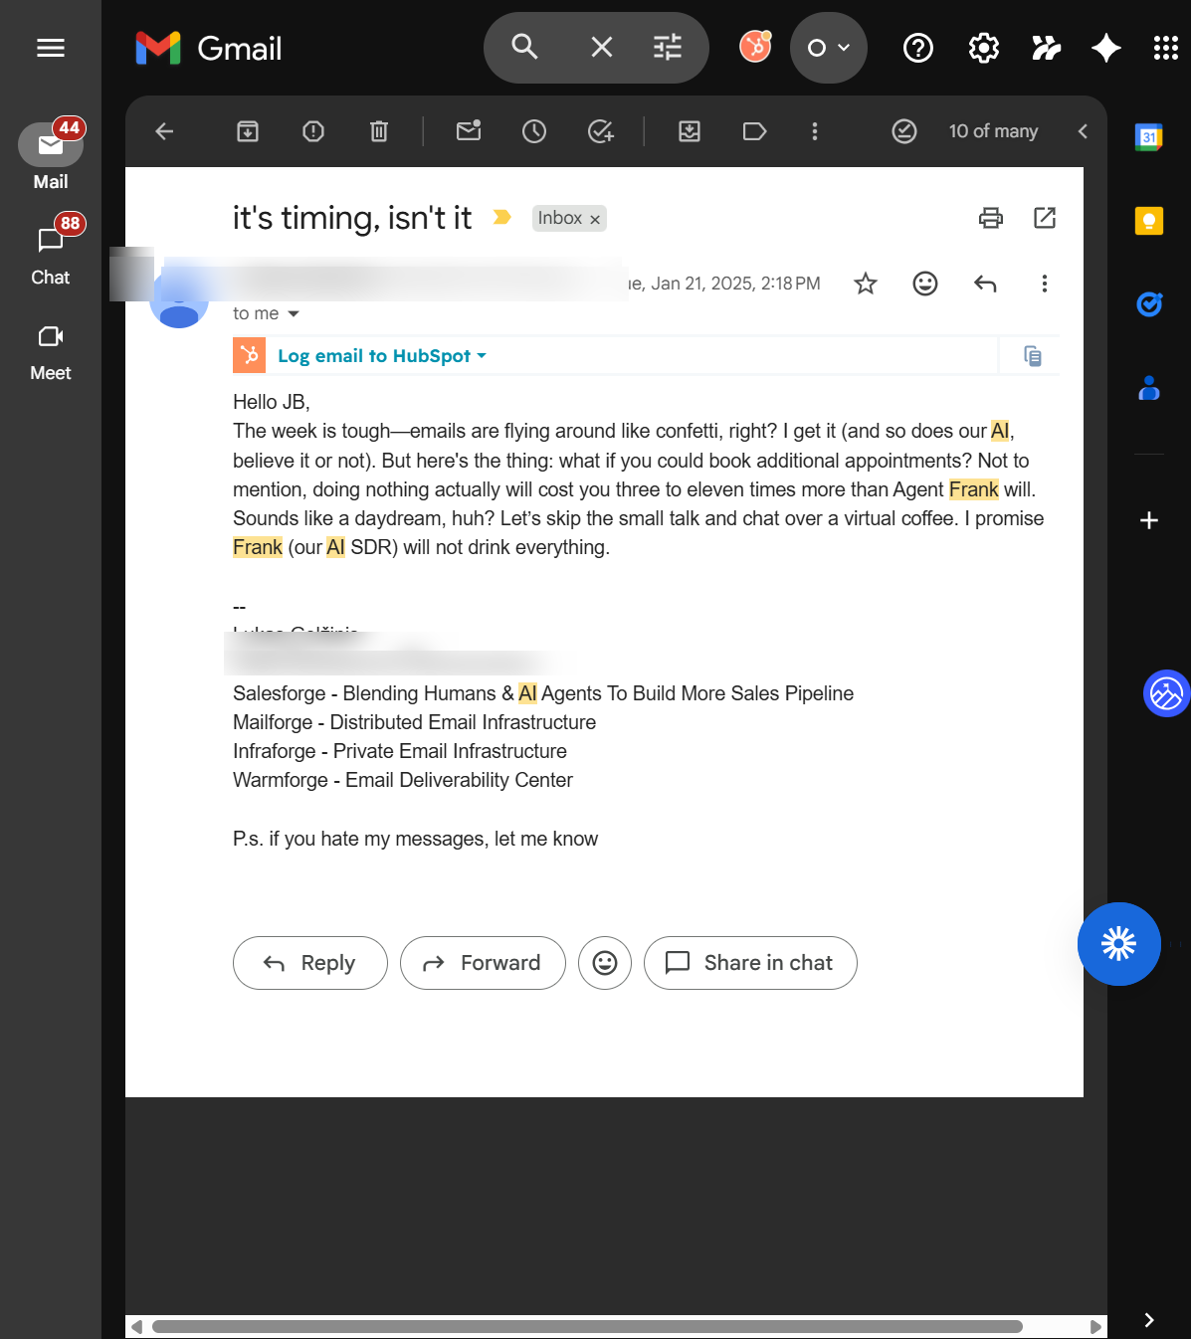Open Google Keep side panel

click(x=1149, y=220)
